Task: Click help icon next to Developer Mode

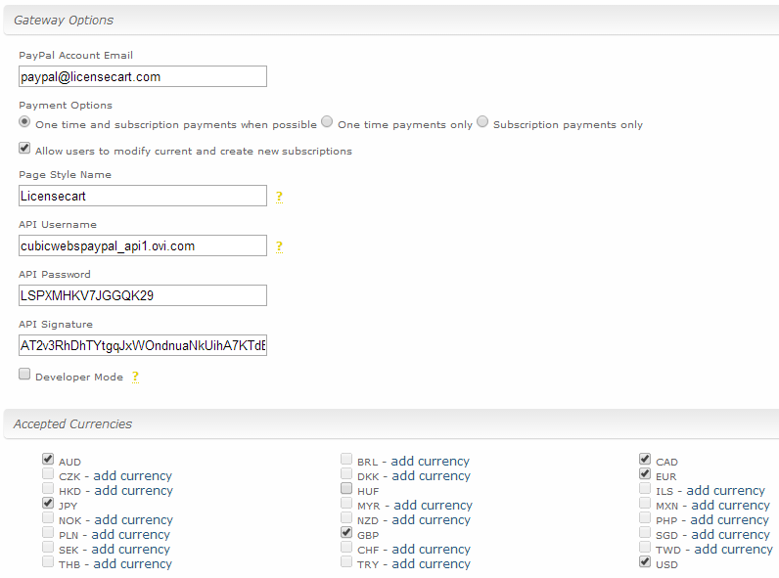Action: tap(135, 377)
